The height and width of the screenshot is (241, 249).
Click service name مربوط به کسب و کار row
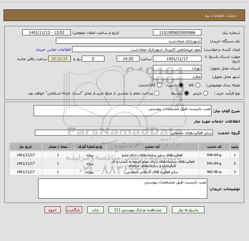tap(152, 163)
